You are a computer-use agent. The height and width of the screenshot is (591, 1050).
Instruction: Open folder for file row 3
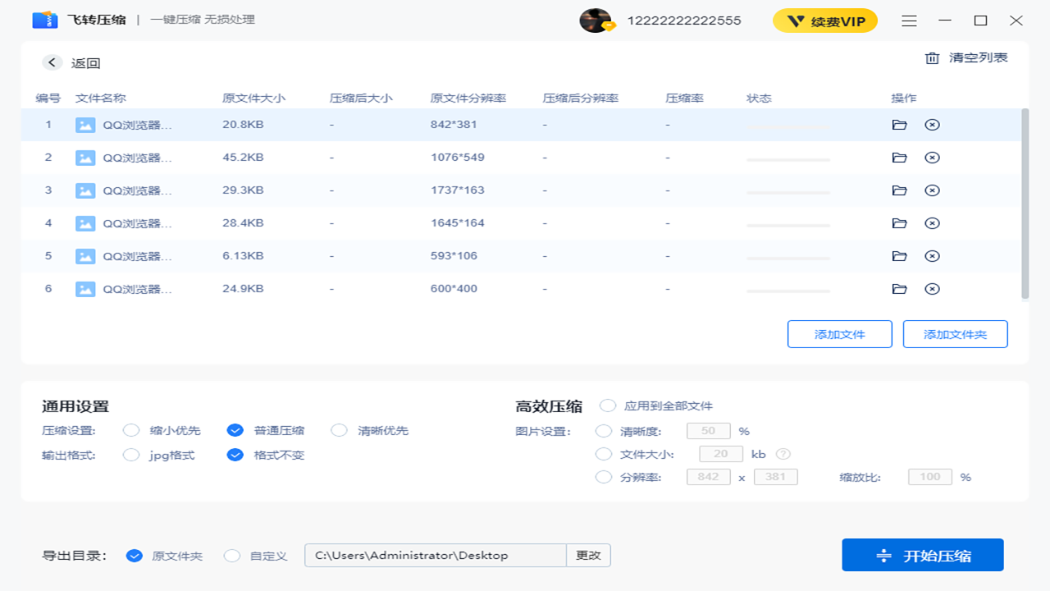899,190
